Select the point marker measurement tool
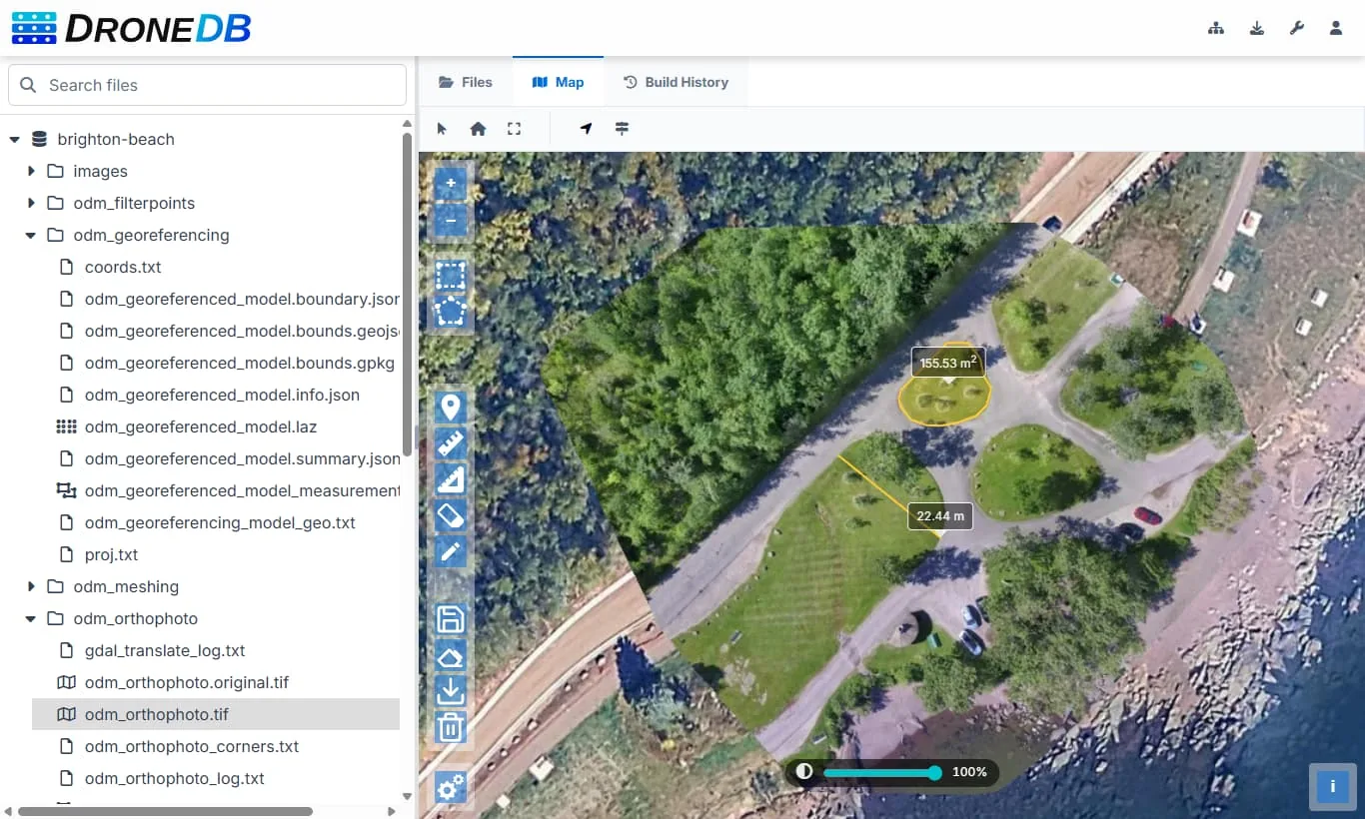This screenshot has width=1365, height=819. 451,408
